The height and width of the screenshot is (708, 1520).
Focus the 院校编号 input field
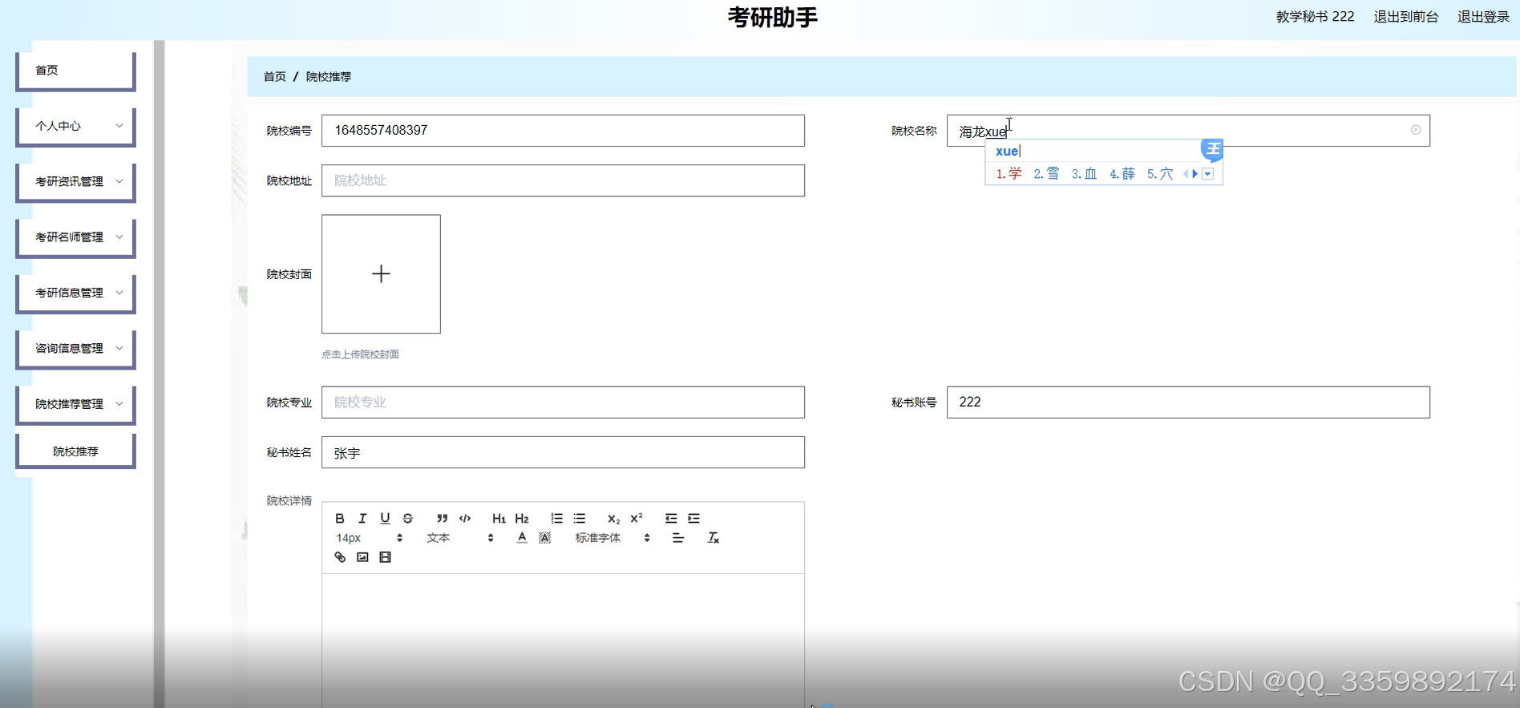click(x=563, y=131)
